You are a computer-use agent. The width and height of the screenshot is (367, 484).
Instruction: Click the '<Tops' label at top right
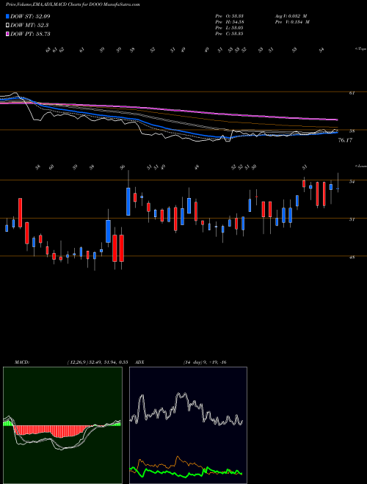click(x=360, y=49)
